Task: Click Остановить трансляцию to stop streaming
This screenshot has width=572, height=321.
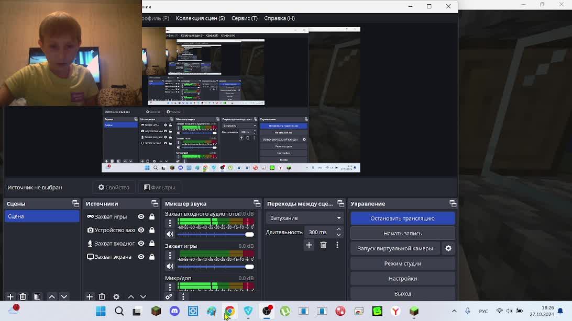Action: click(403, 219)
